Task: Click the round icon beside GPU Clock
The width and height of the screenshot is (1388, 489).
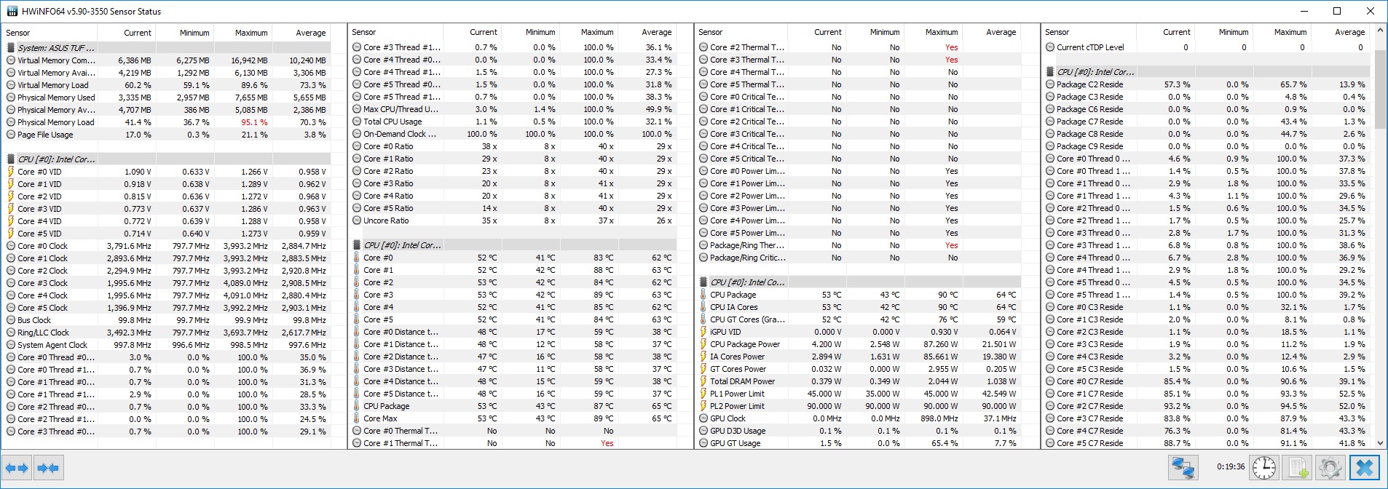Action: (x=703, y=418)
